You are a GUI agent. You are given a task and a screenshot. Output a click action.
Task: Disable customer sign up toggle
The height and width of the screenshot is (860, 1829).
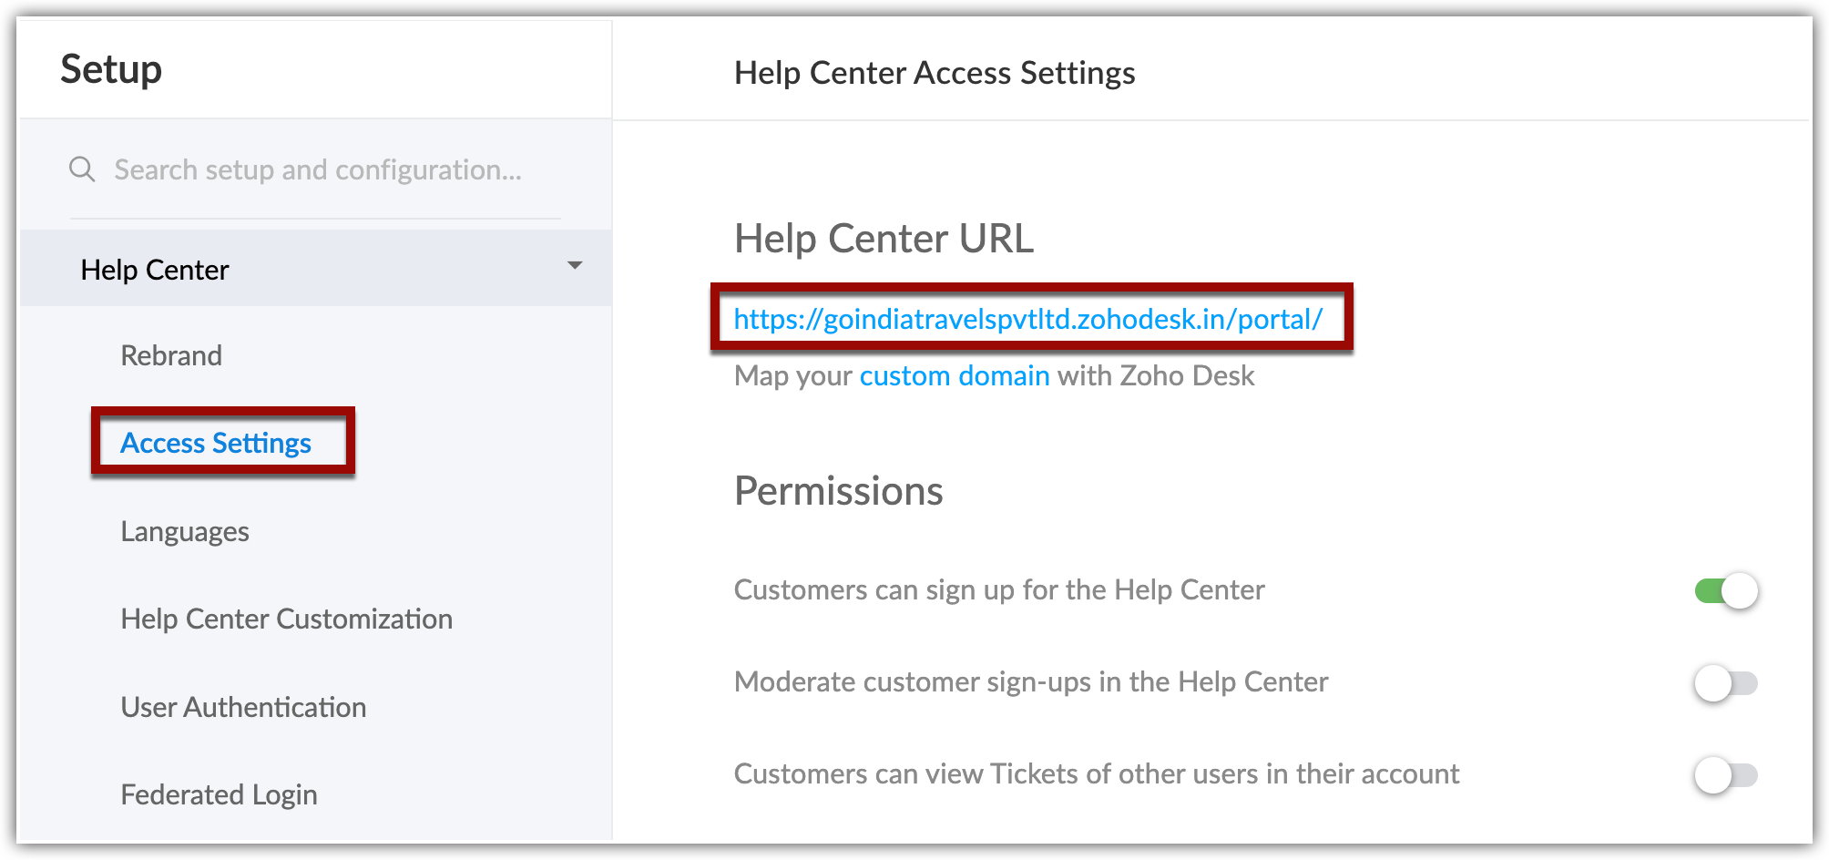[x=1725, y=591]
